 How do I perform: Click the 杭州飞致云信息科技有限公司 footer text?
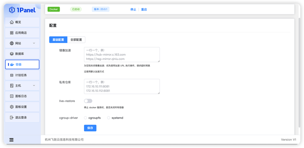(x=64, y=140)
